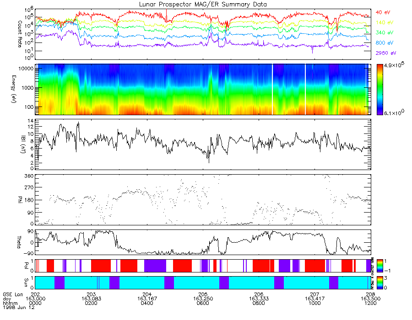Click the '1000' time tick label
Viewport: 412px width, 320px height.
314,303
